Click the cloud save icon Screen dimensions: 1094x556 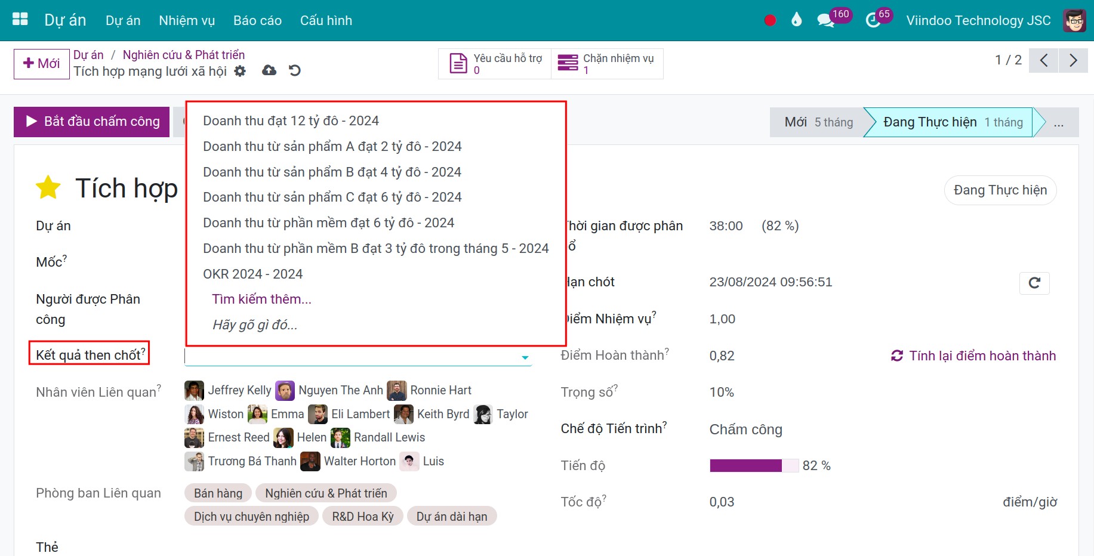(269, 70)
